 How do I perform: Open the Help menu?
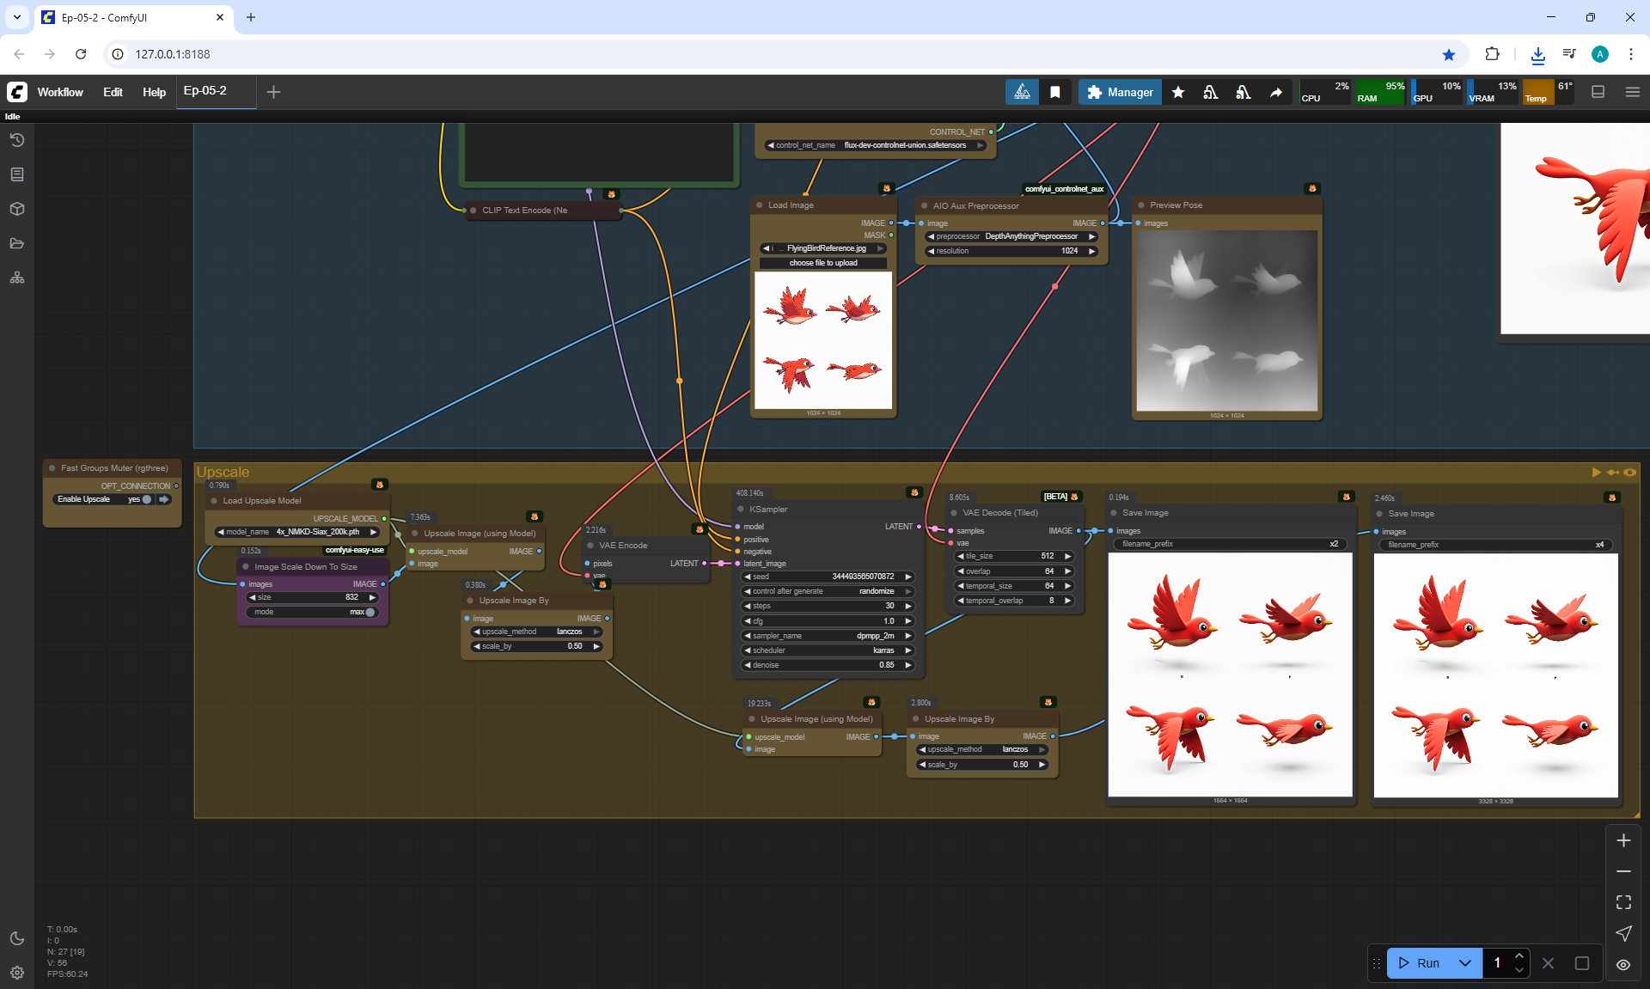click(x=154, y=92)
